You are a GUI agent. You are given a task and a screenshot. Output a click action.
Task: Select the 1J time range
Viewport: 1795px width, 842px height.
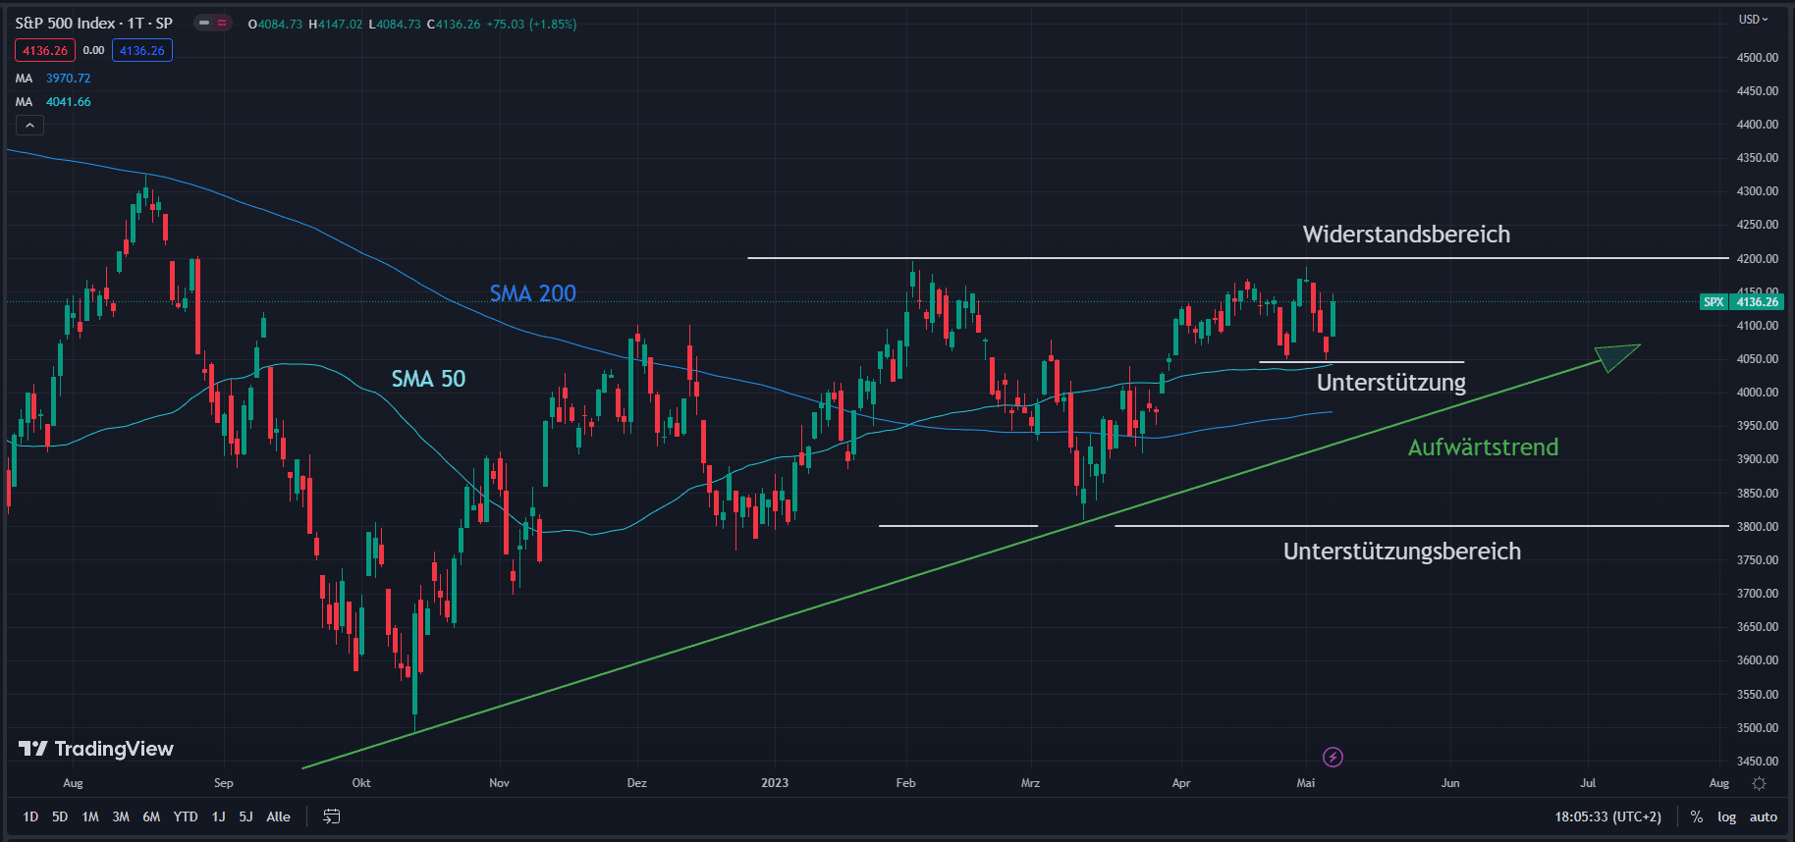tap(218, 816)
